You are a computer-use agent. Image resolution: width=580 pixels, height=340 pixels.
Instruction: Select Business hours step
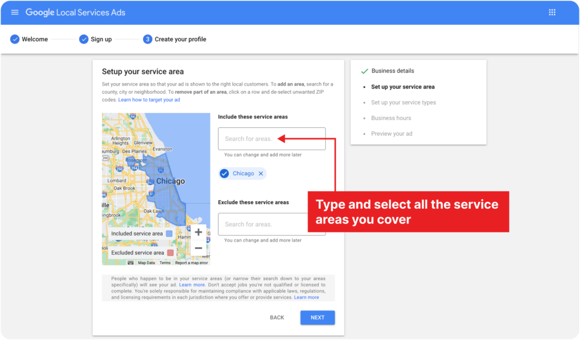pos(391,118)
